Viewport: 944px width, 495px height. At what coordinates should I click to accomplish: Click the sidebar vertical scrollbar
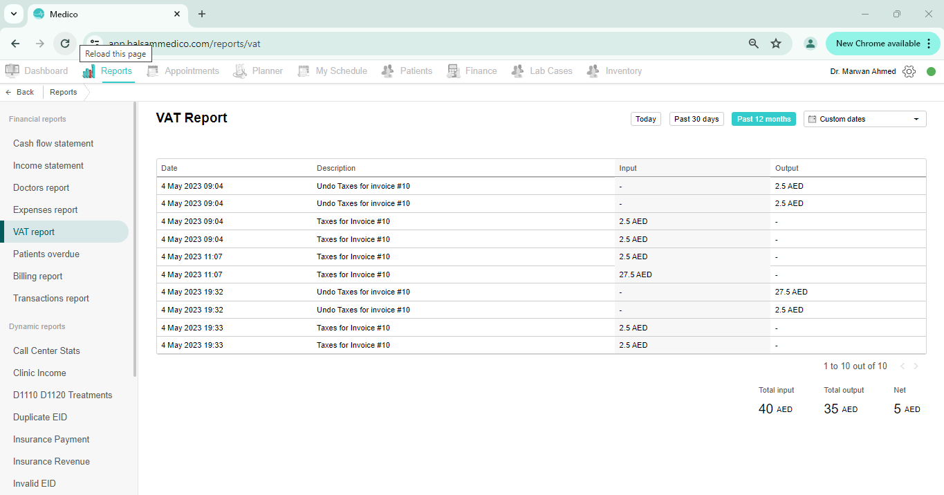coord(135,239)
